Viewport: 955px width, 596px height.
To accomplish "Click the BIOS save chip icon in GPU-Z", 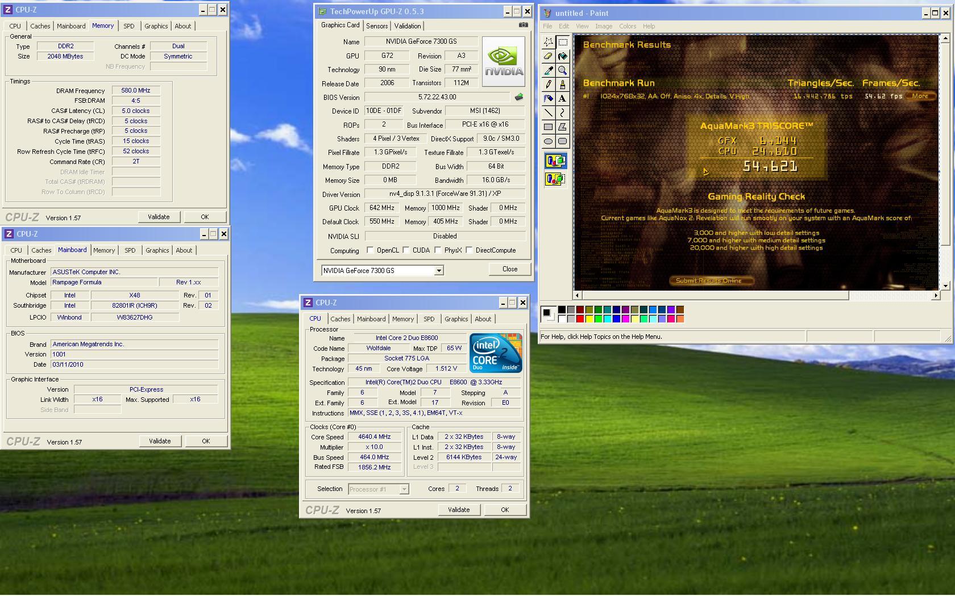I will (x=519, y=97).
